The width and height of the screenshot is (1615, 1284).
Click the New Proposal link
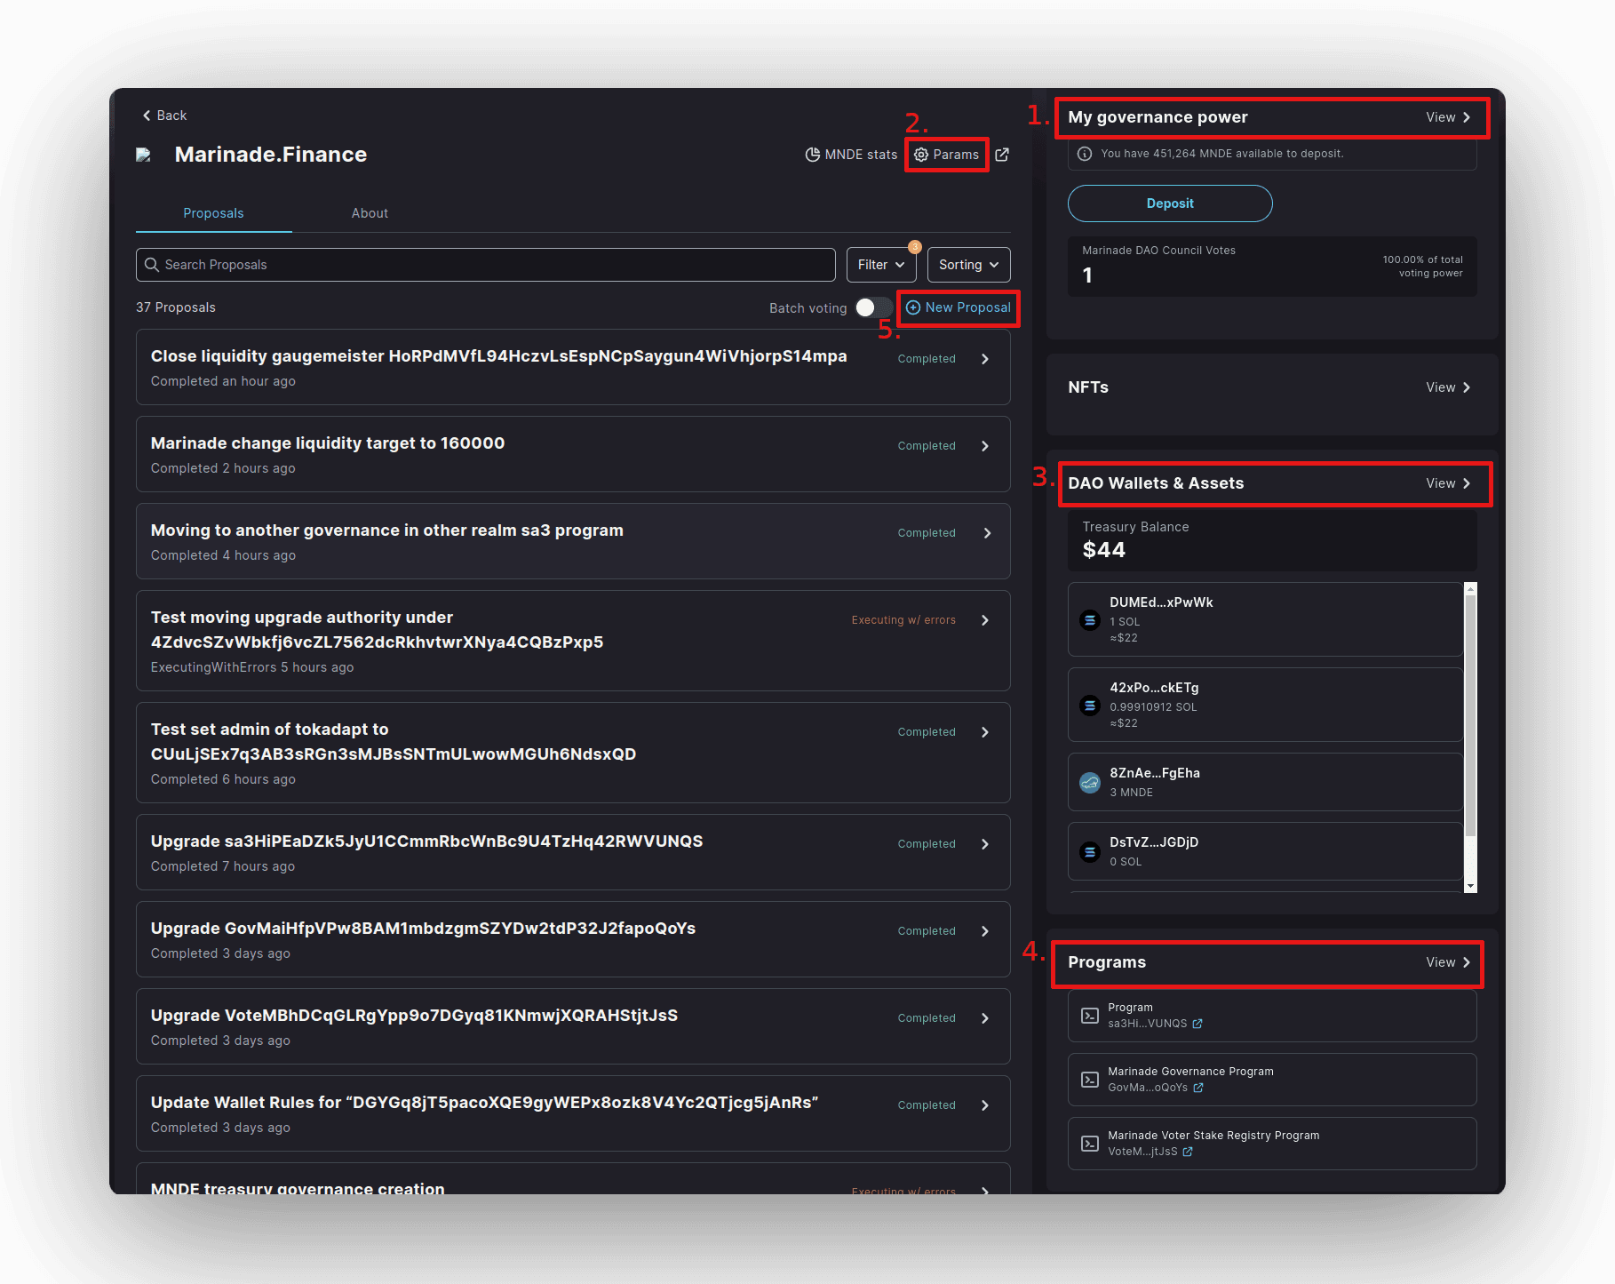click(959, 307)
